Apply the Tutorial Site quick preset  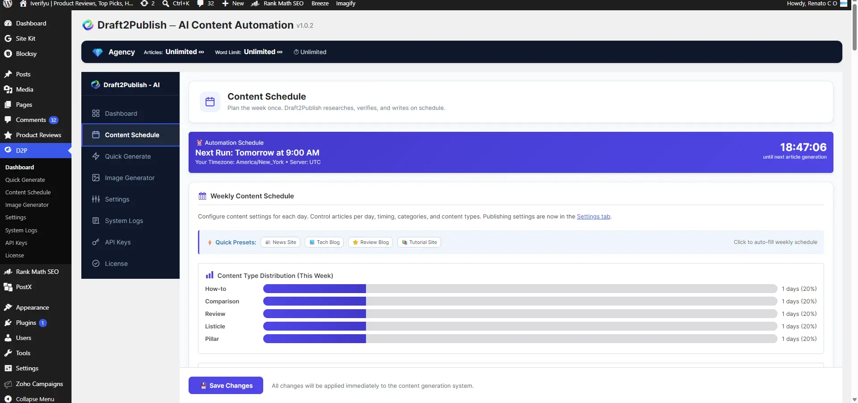point(419,242)
